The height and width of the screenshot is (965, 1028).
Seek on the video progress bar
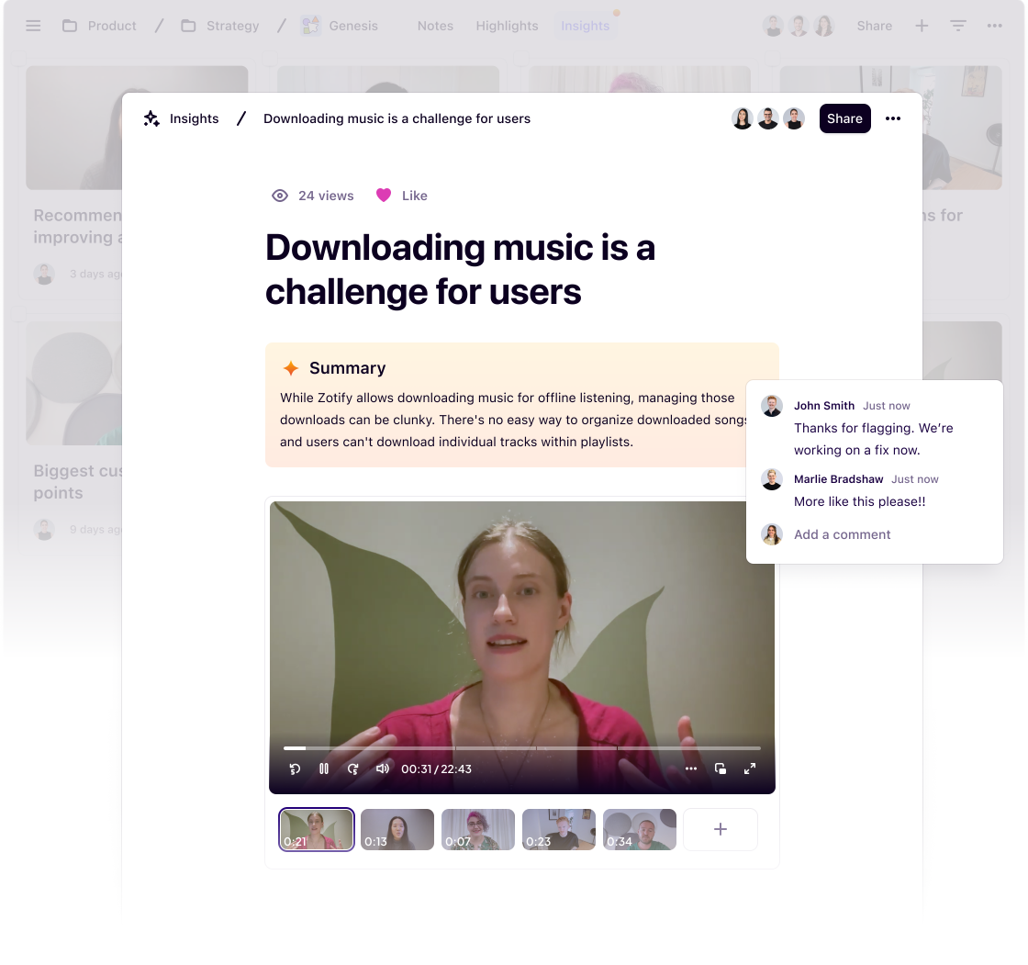click(x=522, y=748)
